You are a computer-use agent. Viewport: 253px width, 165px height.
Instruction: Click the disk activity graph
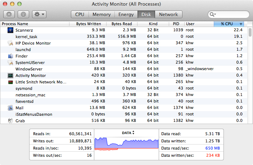pos(126,143)
